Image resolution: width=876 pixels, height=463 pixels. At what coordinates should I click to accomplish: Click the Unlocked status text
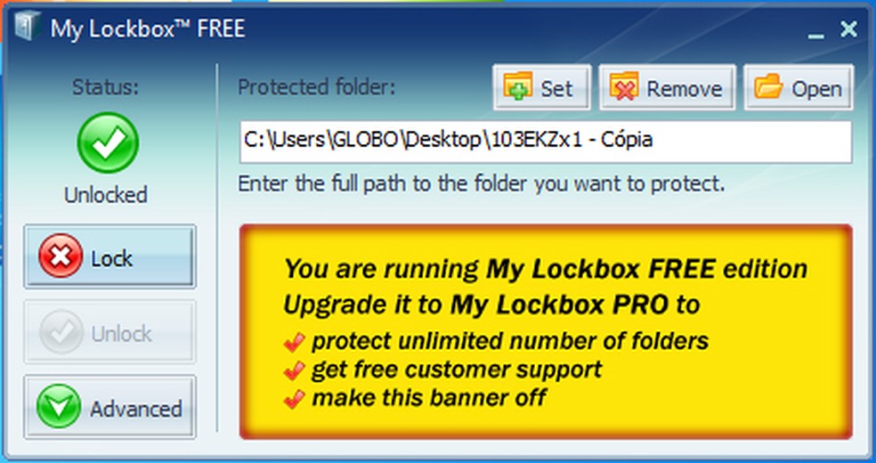pos(106,195)
